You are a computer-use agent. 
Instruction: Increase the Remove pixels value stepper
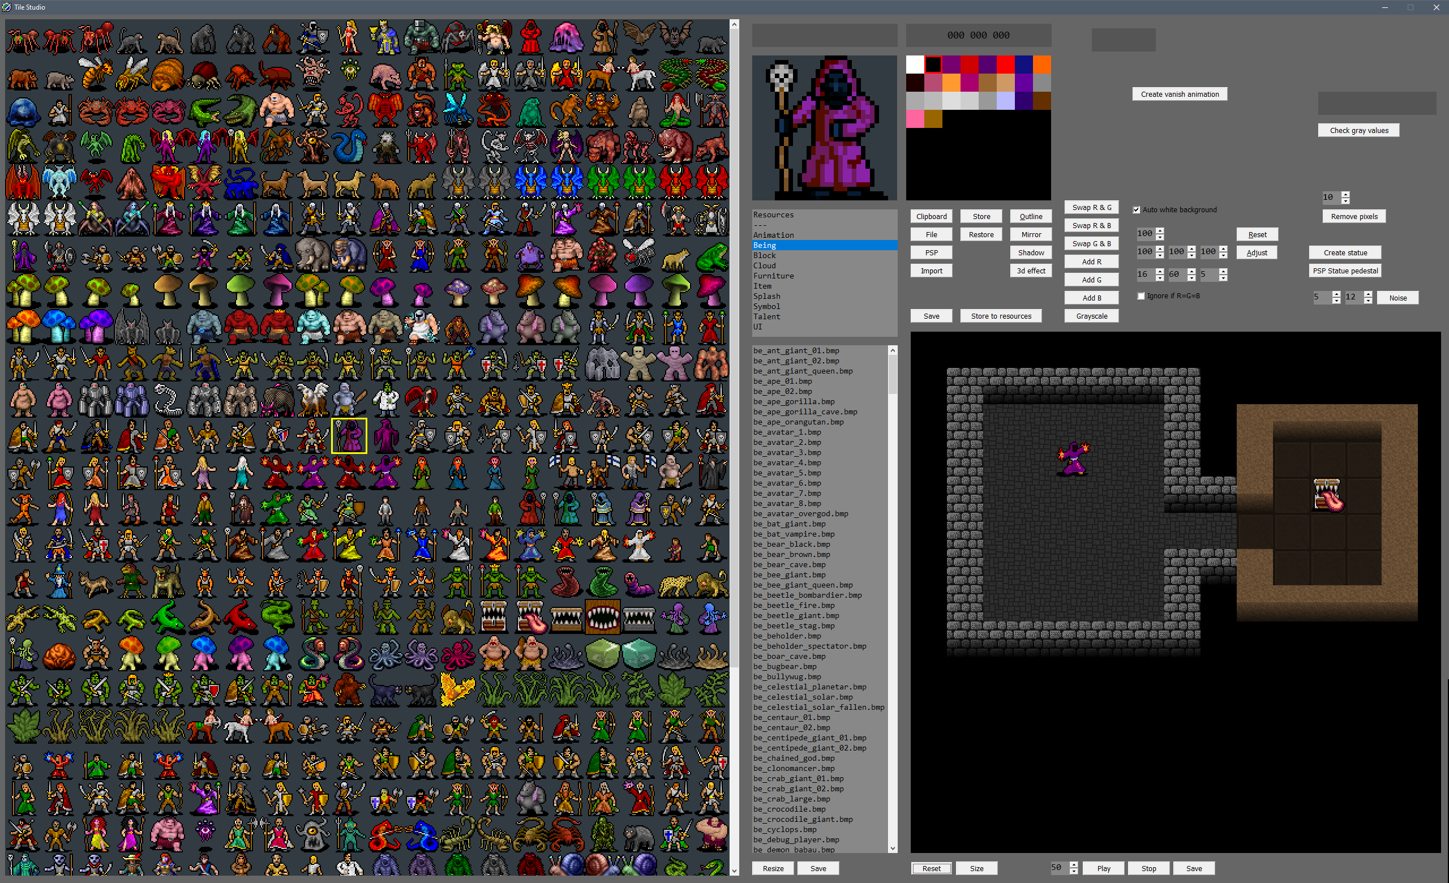pos(1345,194)
